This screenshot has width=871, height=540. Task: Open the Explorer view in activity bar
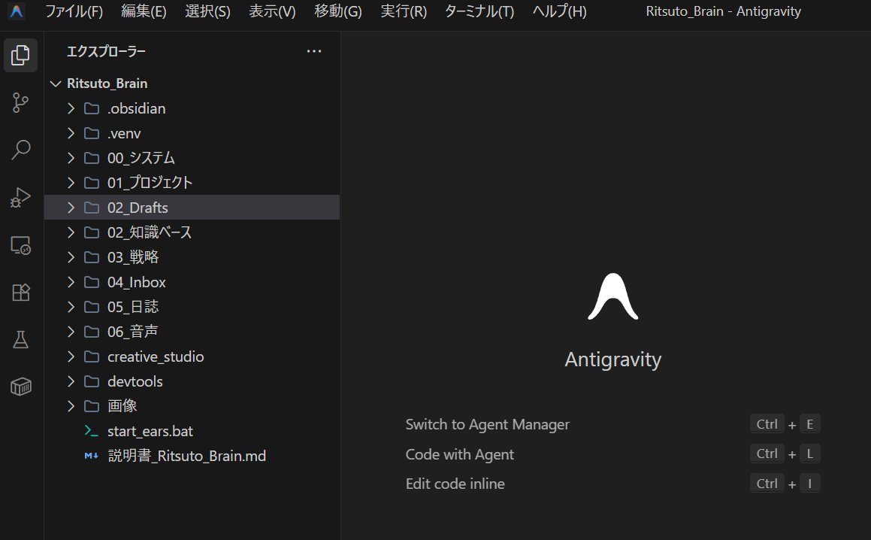pyautogui.click(x=20, y=55)
